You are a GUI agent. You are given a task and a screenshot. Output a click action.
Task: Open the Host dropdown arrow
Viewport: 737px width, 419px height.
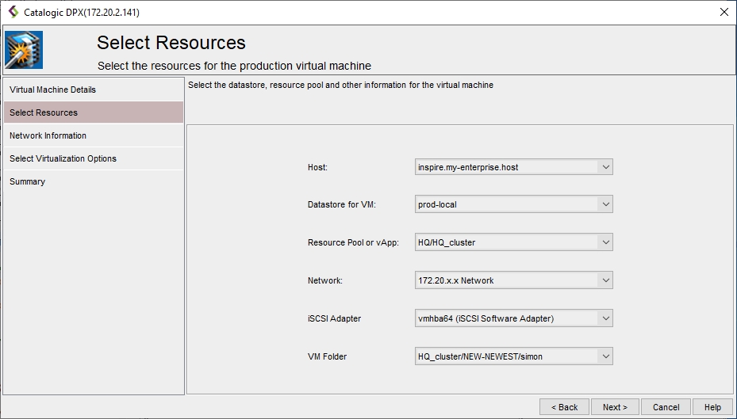605,167
